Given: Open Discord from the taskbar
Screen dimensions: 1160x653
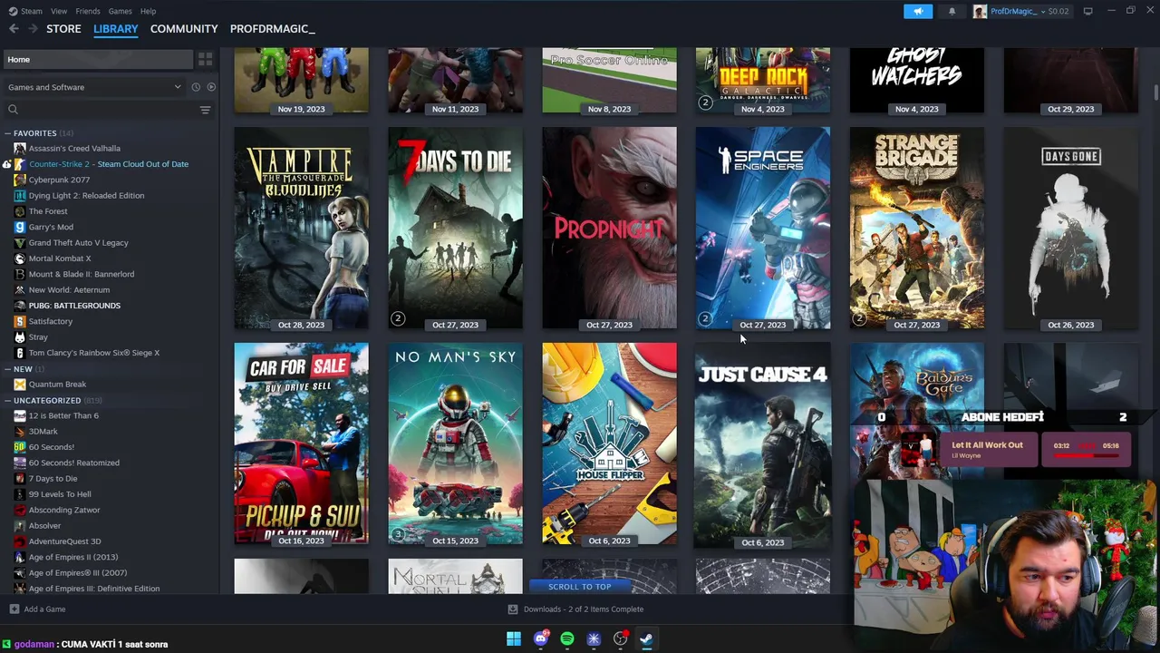Looking at the screenshot, I should [x=541, y=639].
